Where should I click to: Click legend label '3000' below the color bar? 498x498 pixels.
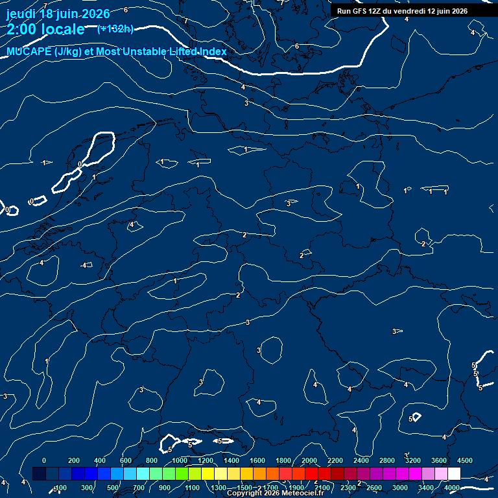click(x=400, y=488)
